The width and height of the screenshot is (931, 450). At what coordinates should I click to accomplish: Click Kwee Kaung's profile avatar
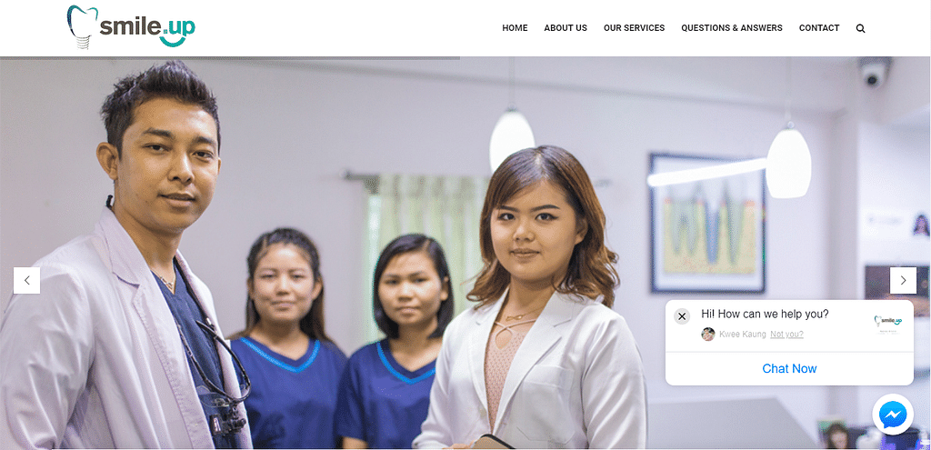707,335
